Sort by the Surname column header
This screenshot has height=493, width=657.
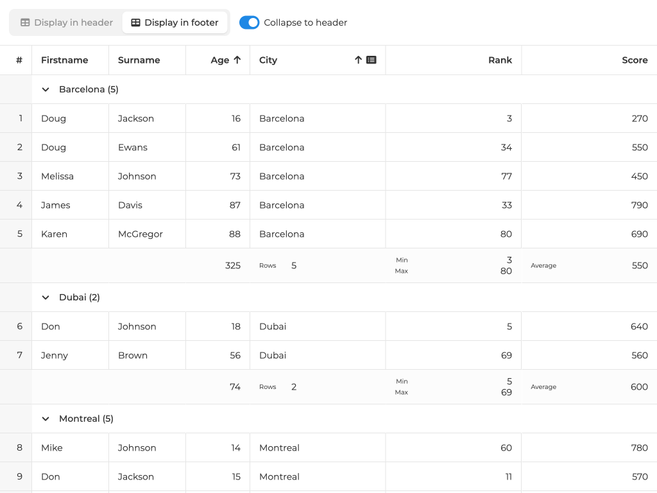(139, 60)
